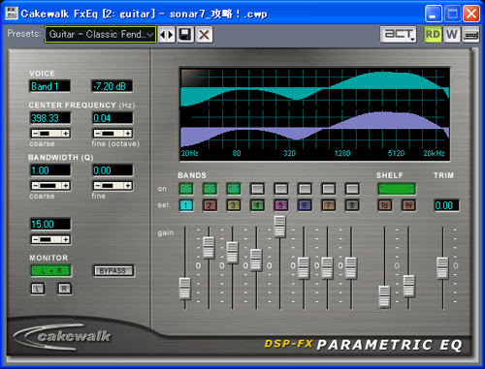Increase fine bandwidth with plus
485x369 pixels.
click(x=128, y=186)
